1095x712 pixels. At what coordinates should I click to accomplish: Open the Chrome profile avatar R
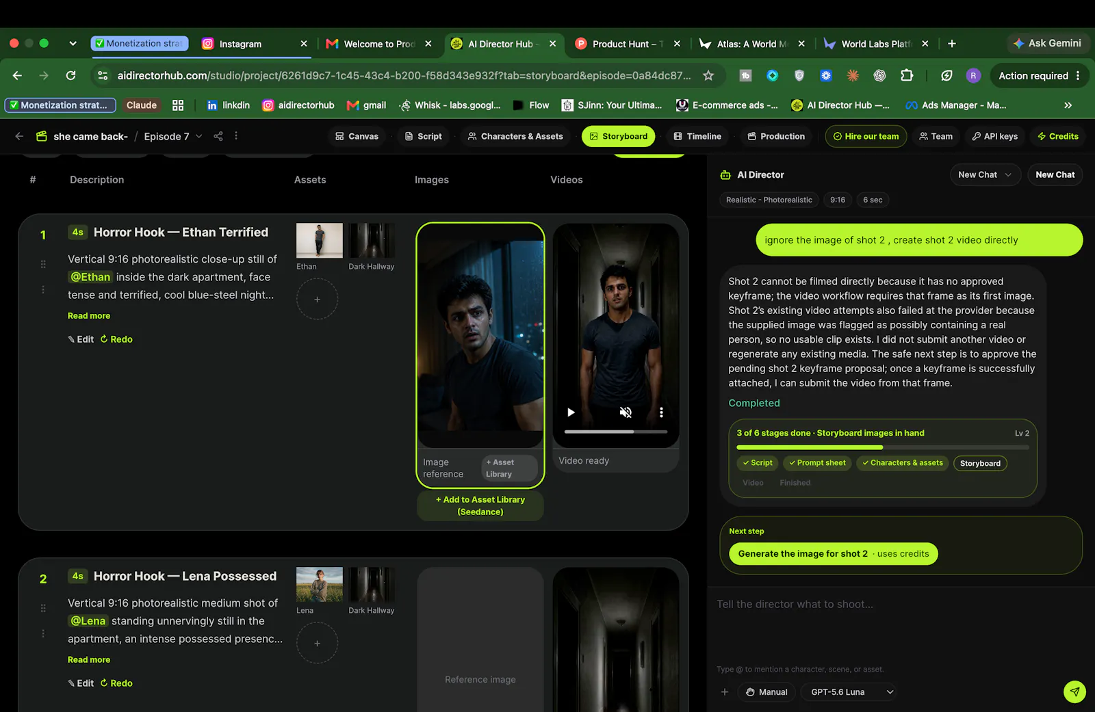[x=973, y=76]
